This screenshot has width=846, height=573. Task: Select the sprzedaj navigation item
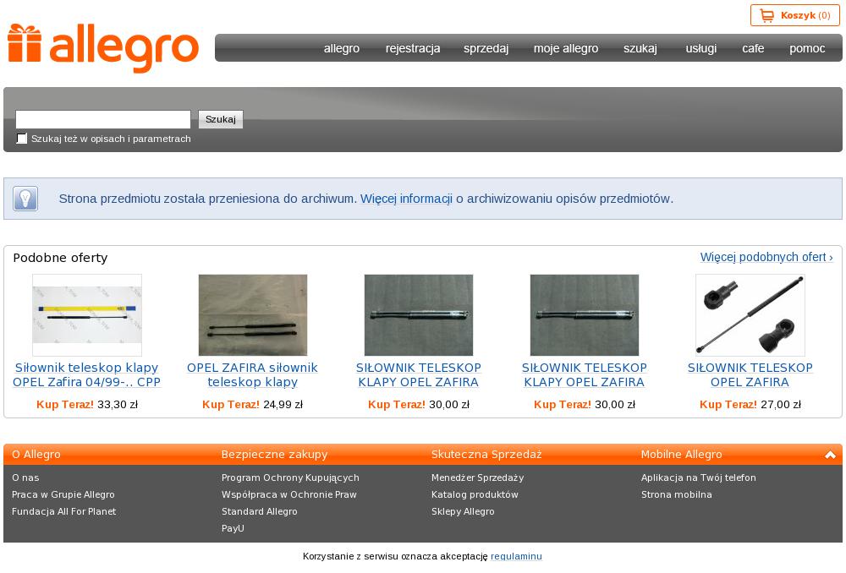[486, 48]
